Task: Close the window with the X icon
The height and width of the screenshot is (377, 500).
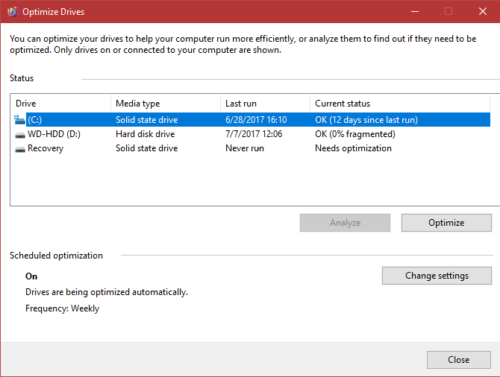Action: click(483, 11)
